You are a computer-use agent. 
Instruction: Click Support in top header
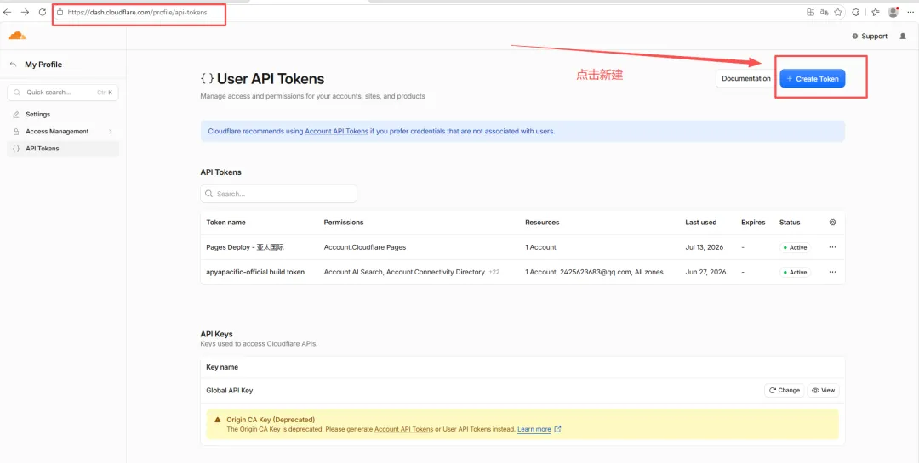pyautogui.click(x=870, y=37)
